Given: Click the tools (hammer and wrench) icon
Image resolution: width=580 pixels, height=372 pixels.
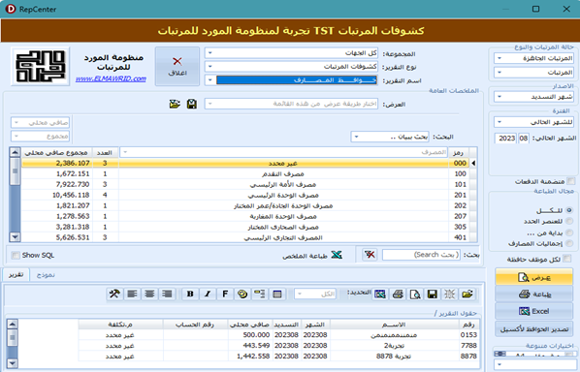Looking at the screenshot, I should pos(114,294).
